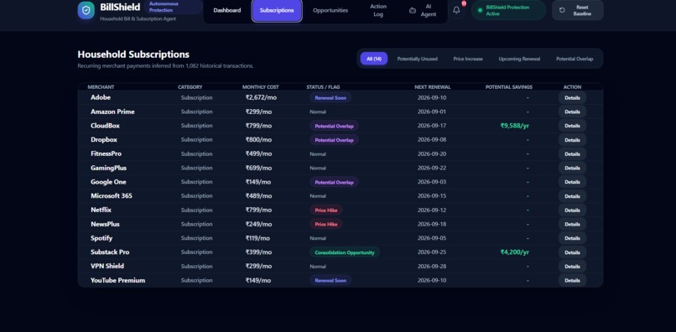Screen dimensions: 676x332
Task: Open Details for VPN Shield
Action: [x=572, y=266]
